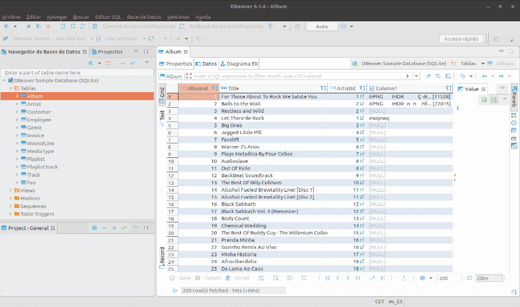Click the remove filter eraser icon
This screenshot has height=307, width=520.
[429, 76]
